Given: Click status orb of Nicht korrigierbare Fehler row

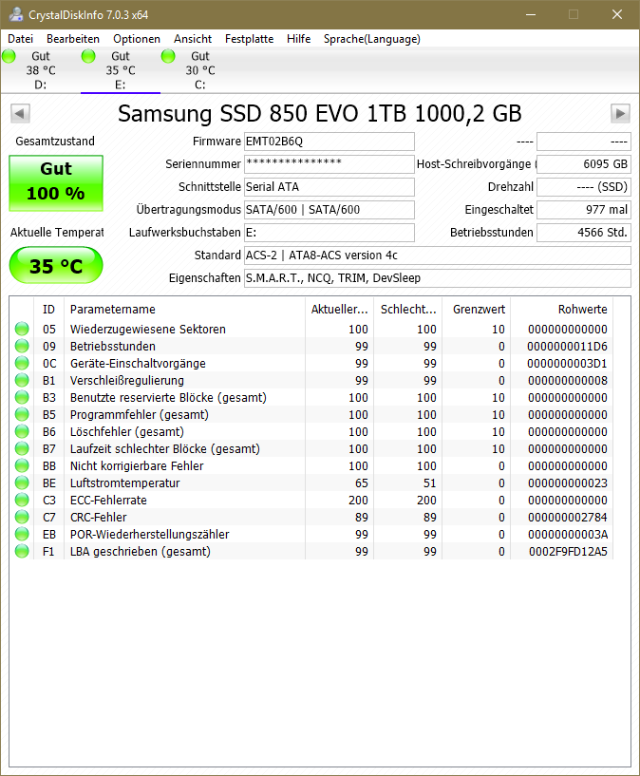Looking at the screenshot, I should [22, 465].
